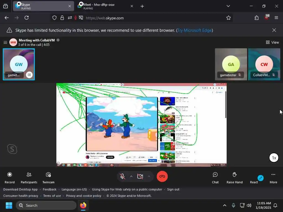Open the notifications bell

tap(275, 205)
